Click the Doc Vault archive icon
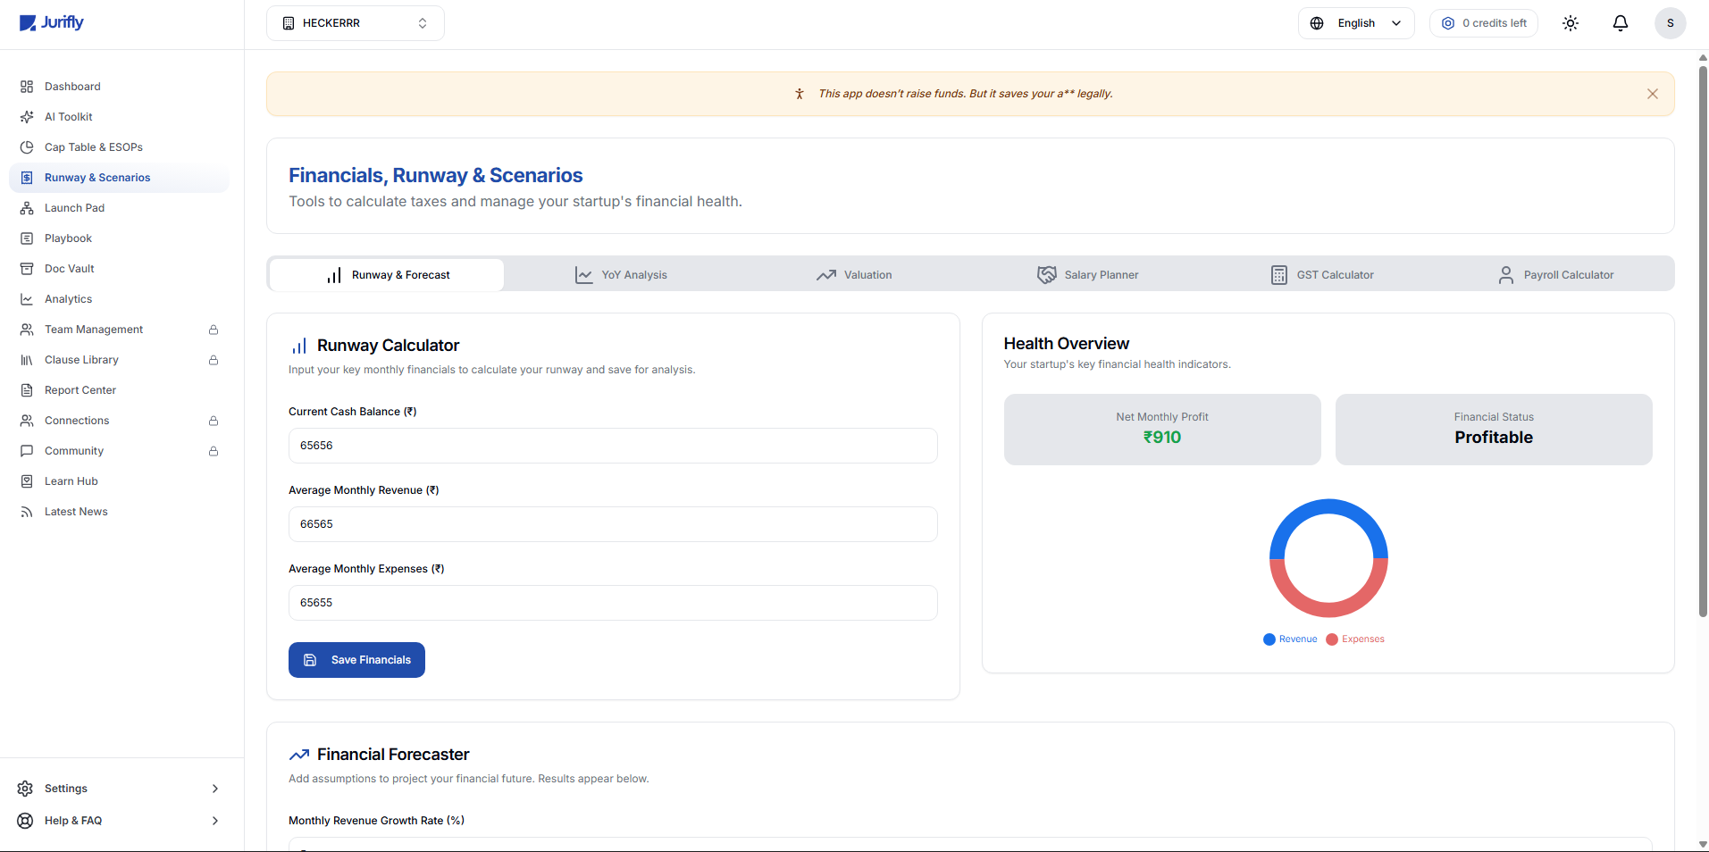Viewport: 1709px width, 852px height. (27, 269)
